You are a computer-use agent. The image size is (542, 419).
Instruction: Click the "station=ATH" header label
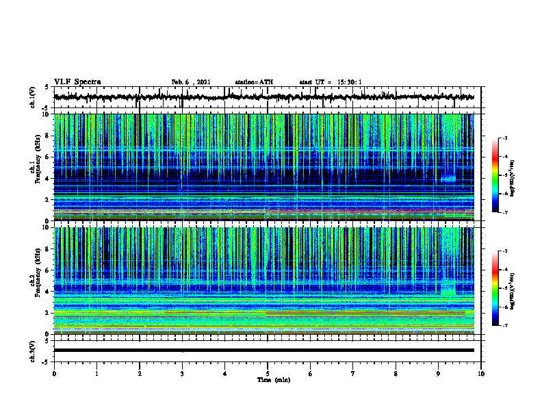tap(254, 82)
